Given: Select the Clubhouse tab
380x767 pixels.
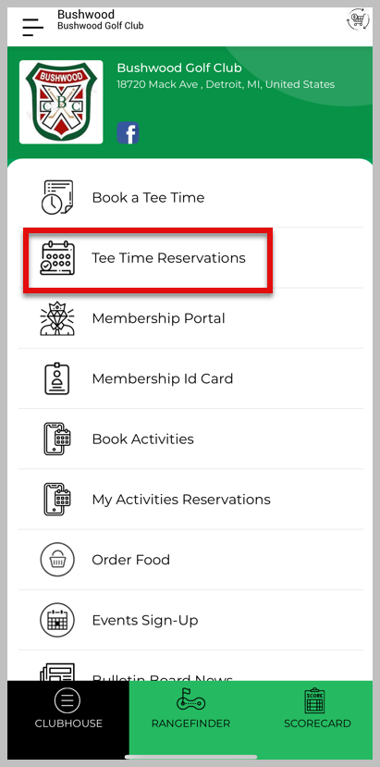Looking at the screenshot, I should click(x=68, y=710).
